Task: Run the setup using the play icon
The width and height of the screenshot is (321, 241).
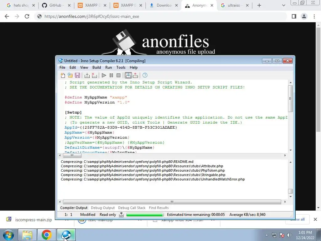Action: pos(104,75)
